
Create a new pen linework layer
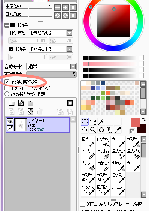pos(21,103)
